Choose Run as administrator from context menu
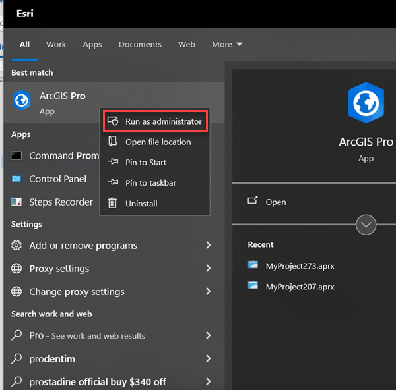 tap(155, 121)
